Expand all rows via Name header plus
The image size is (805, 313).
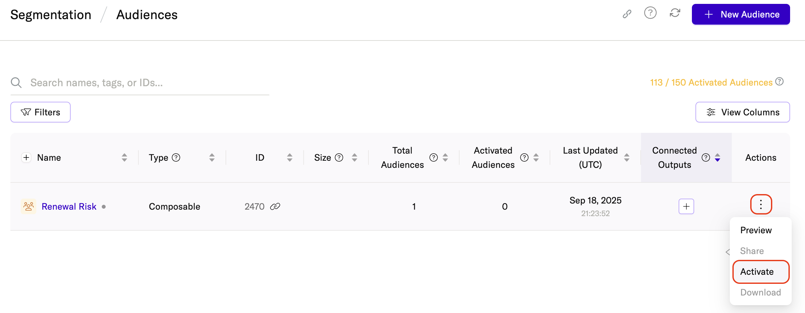26,157
